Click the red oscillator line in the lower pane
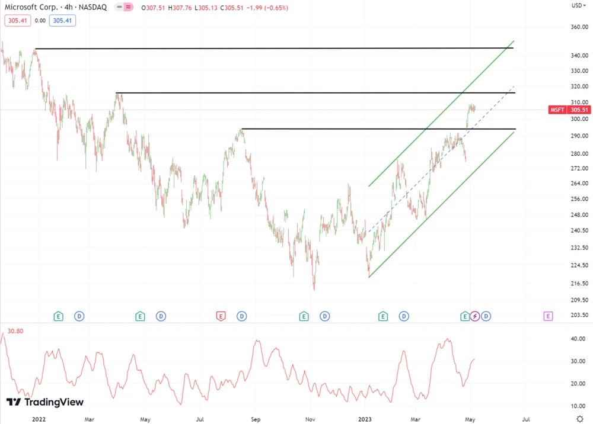Image resolution: width=593 pixels, height=424 pixels. click(x=257, y=342)
